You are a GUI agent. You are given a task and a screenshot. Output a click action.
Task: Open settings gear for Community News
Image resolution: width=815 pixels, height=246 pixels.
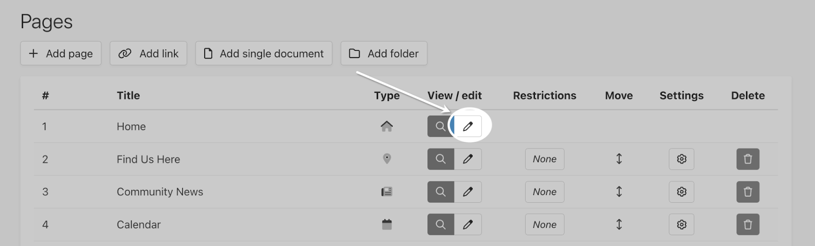coord(682,192)
